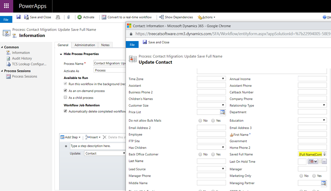This screenshot has width=331, height=191.
Task: Open the Last On Hold Time calendar picker
Action: coord(313,162)
